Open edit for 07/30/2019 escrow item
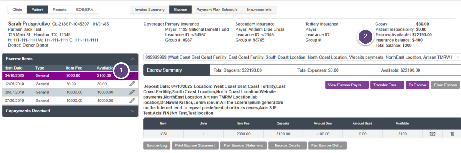The image size is (461, 153). (132, 101)
